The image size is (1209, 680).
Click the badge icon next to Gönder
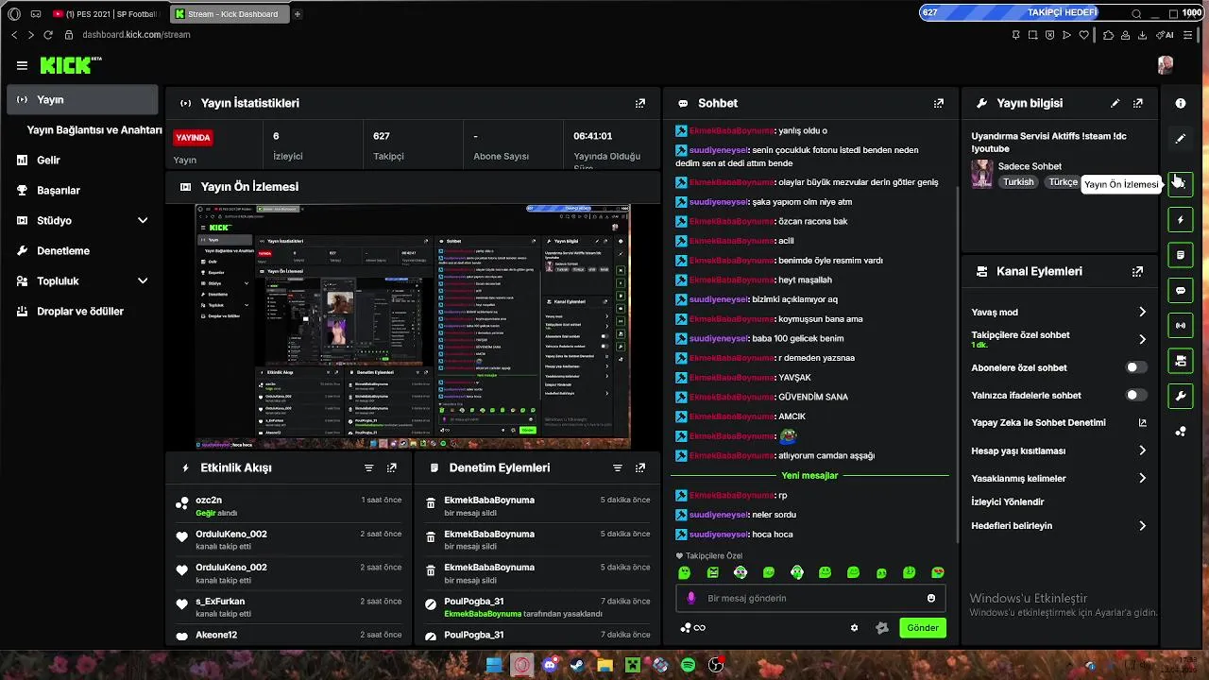(882, 628)
